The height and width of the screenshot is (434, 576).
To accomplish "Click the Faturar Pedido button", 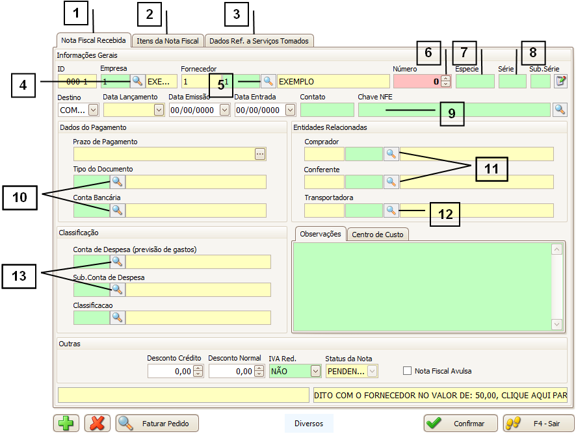I will tap(157, 424).
